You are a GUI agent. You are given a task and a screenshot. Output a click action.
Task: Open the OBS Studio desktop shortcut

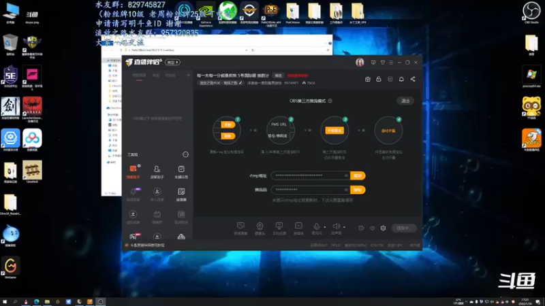[x=531, y=13]
